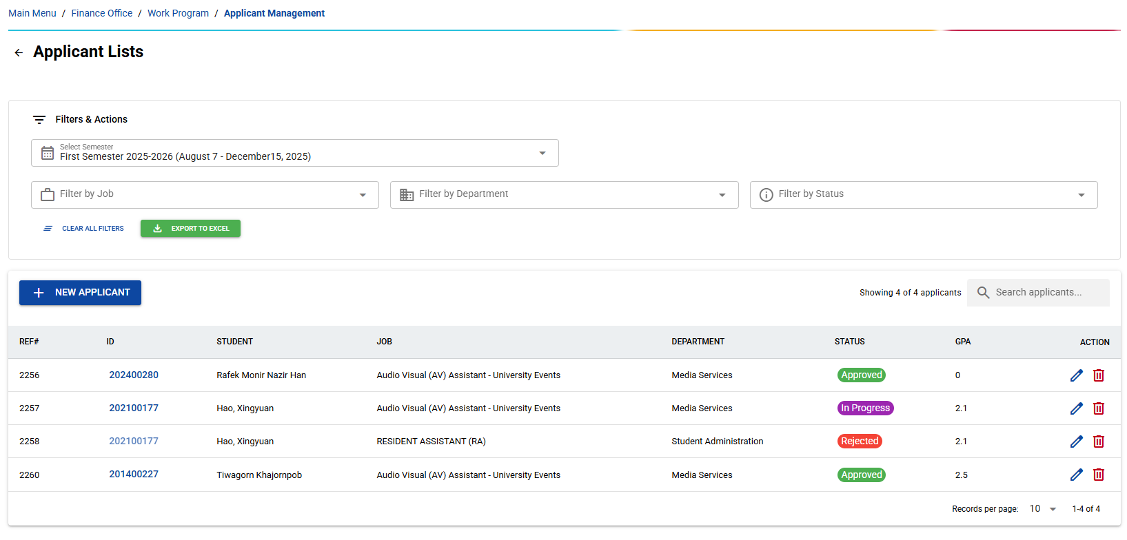1127x540 pixels.
Task: Open ID 202100177 in row 2258
Action: tap(134, 442)
